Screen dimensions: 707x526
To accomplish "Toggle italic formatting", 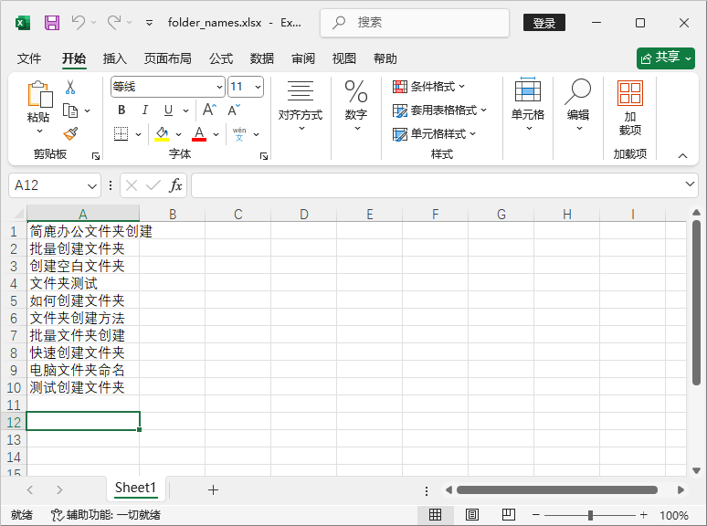I will coord(144,110).
